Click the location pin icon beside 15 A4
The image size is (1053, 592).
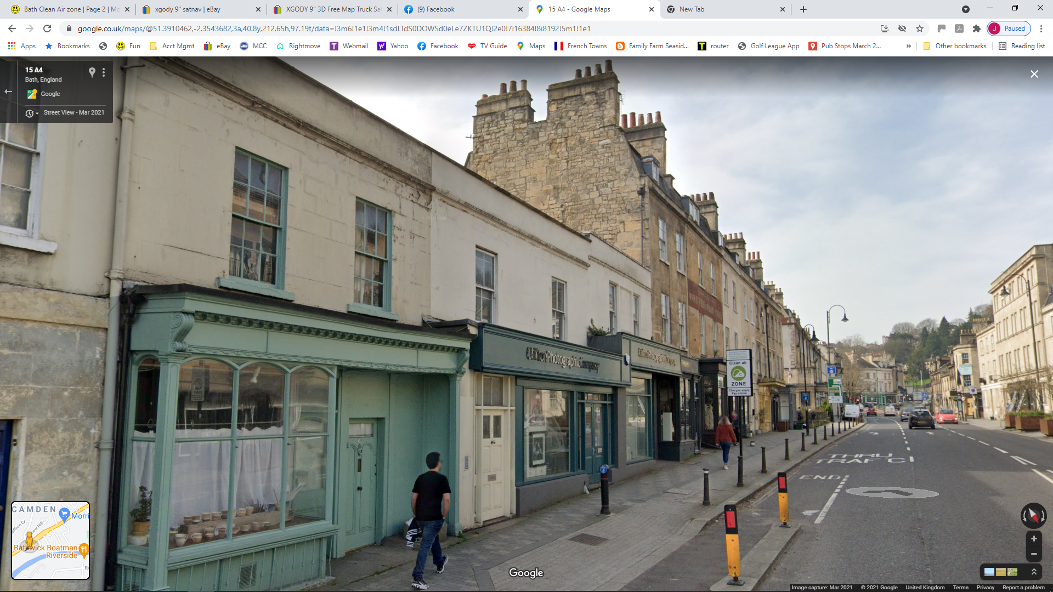pos(92,72)
